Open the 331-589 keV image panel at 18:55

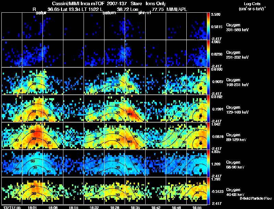point(197,26)
